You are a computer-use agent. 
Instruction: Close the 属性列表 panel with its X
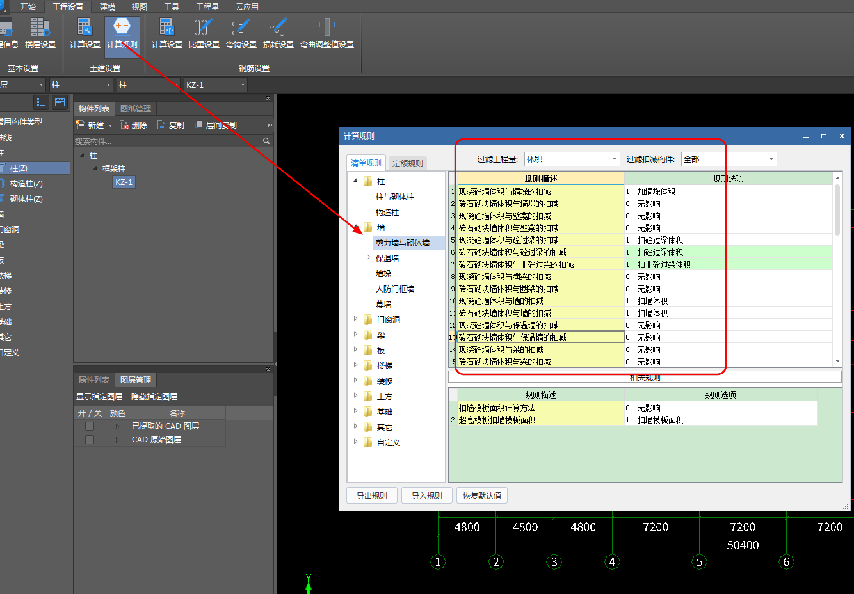click(x=268, y=370)
